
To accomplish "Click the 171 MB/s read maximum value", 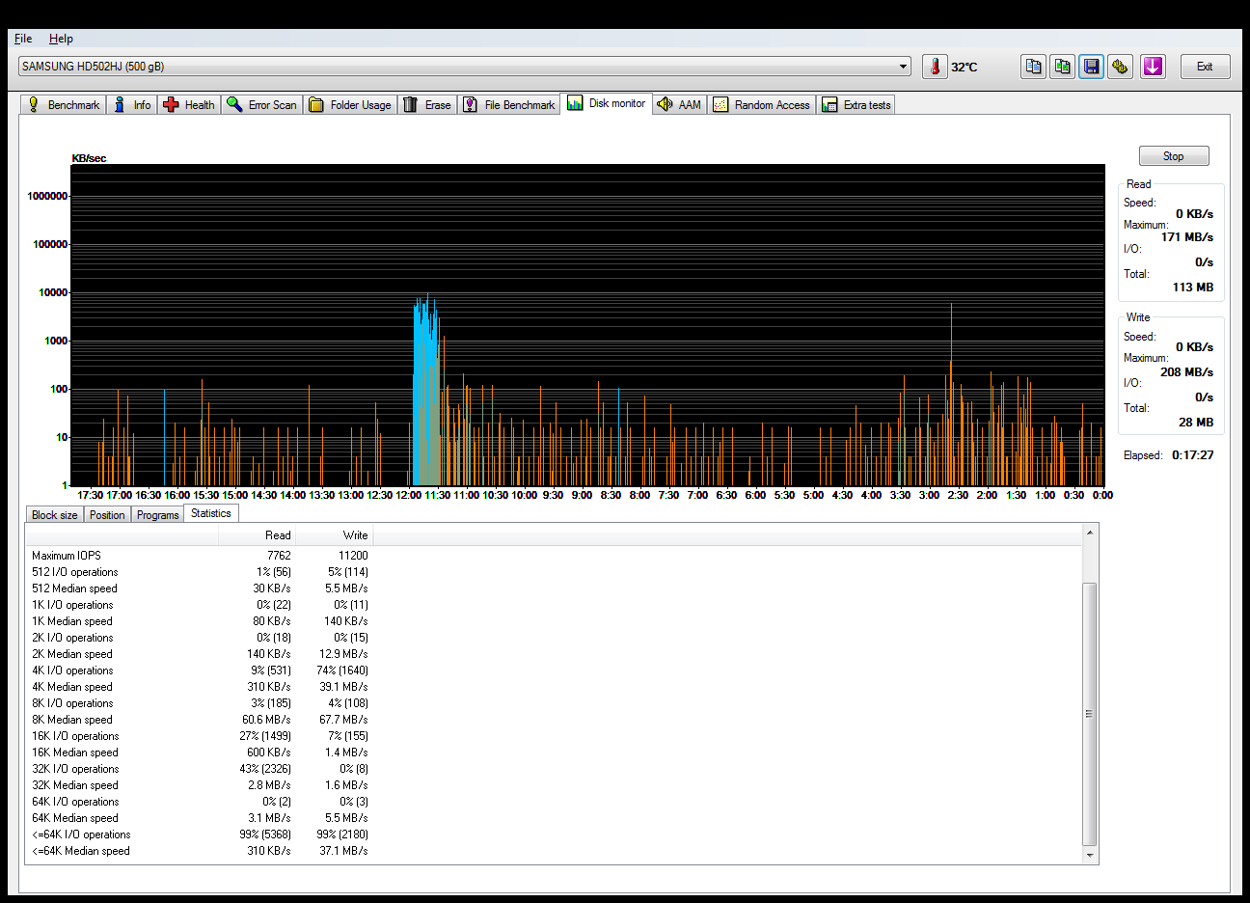I will (1187, 237).
